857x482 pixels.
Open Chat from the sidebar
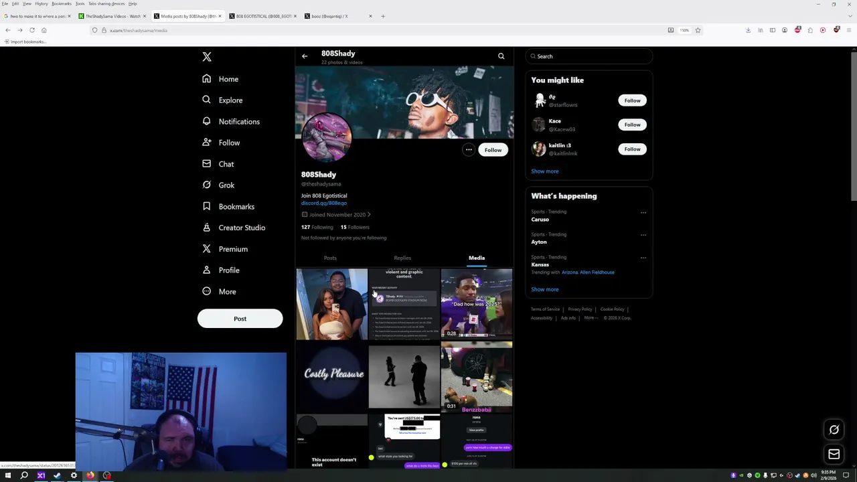pyautogui.click(x=218, y=164)
